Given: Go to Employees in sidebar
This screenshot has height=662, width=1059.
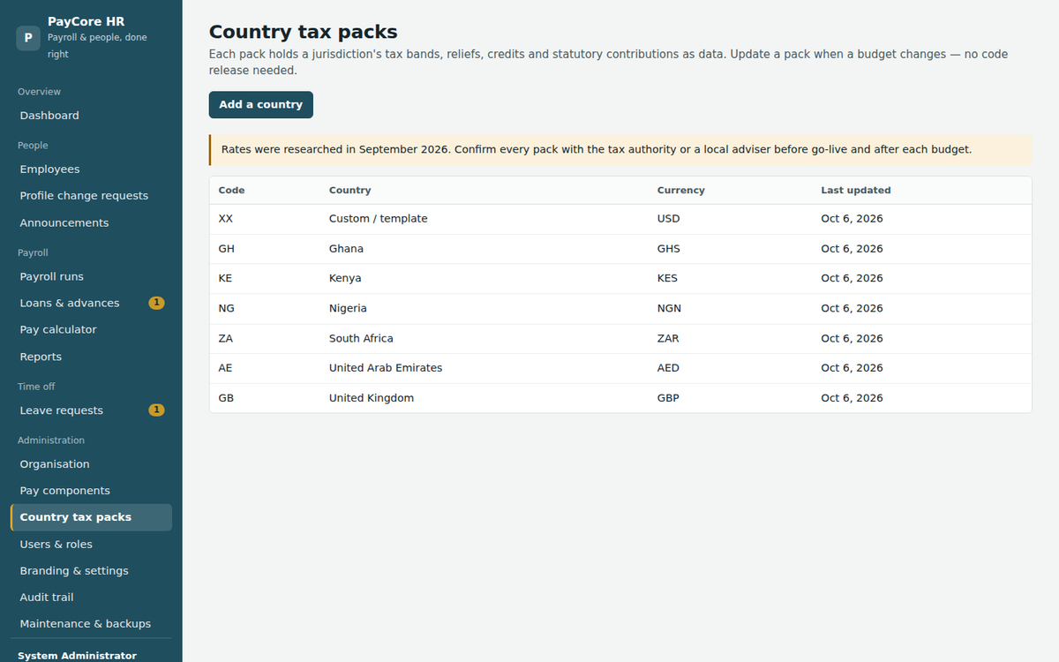Looking at the screenshot, I should pos(91,169).
